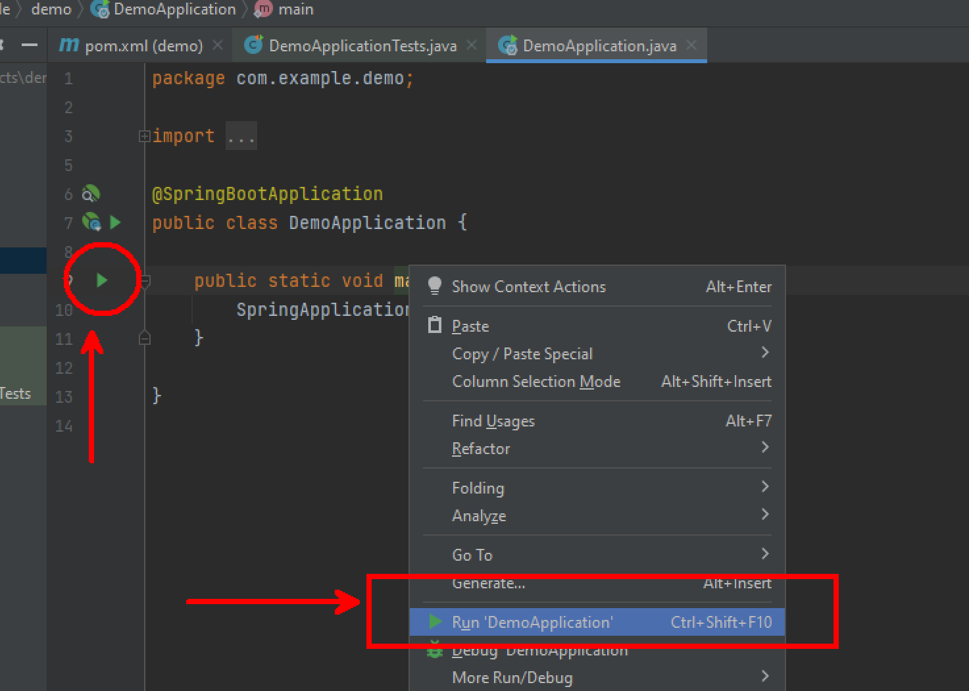Click green run triangle in context menu
The height and width of the screenshot is (691, 969).
point(435,621)
